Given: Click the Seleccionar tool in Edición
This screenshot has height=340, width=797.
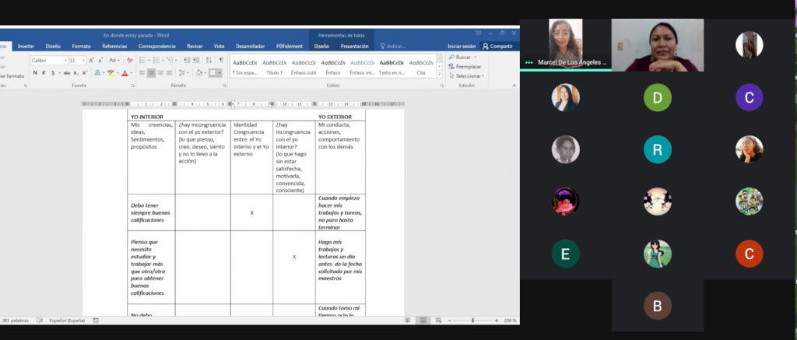Looking at the screenshot, I should tap(466, 76).
